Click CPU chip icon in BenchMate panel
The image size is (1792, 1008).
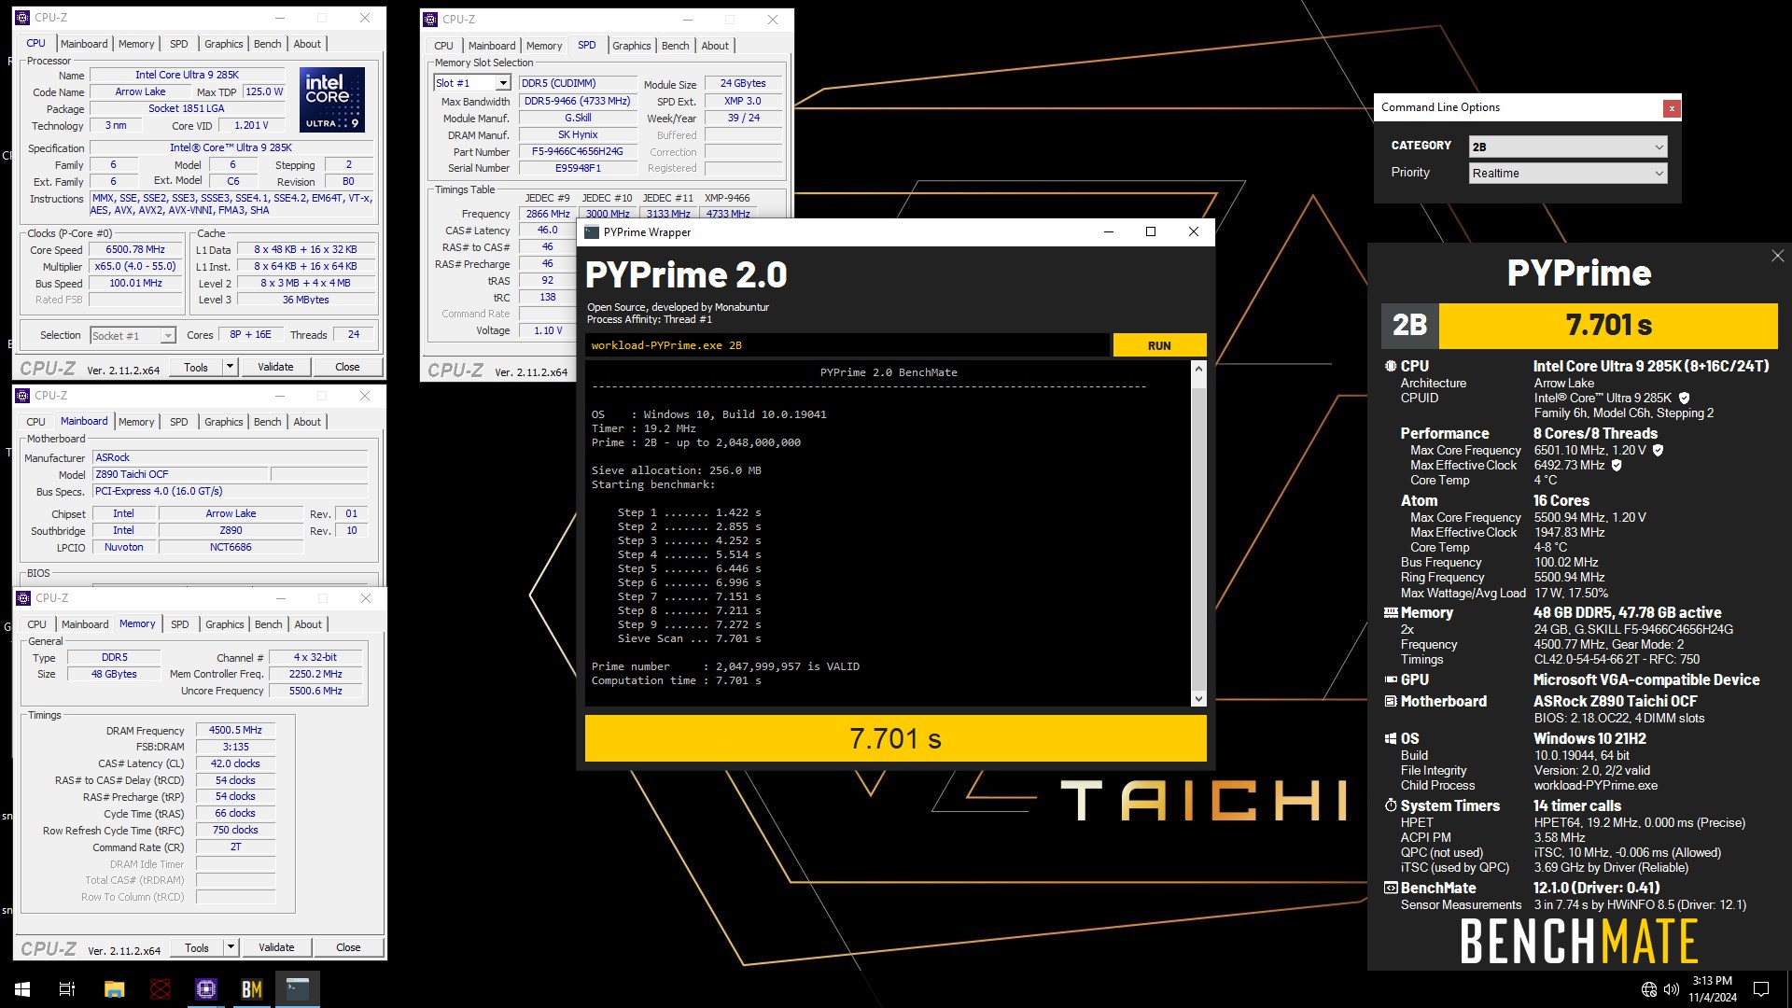pos(1391,366)
